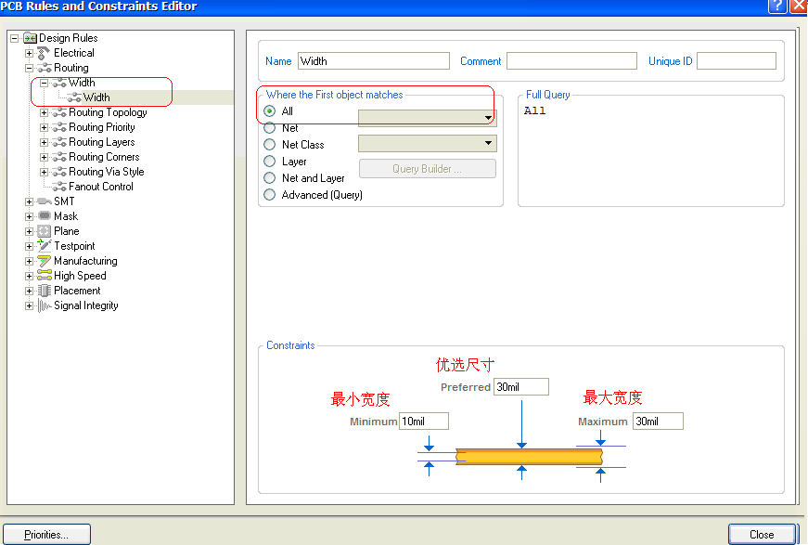
Task: Expand the Routing Topology node
Action: [45, 113]
